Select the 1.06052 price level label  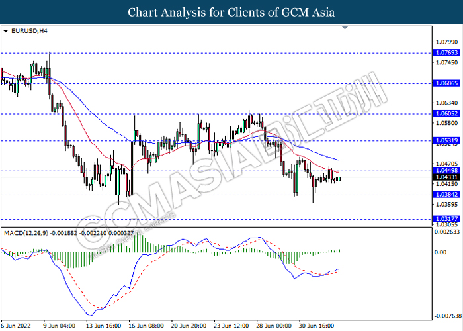point(446,113)
